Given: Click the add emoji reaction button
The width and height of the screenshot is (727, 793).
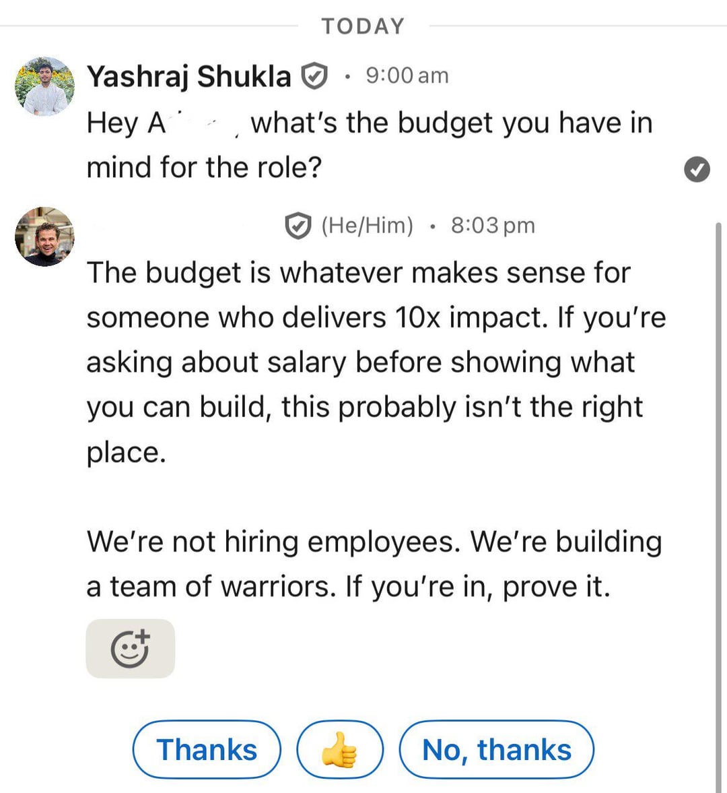Looking at the screenshot, I should (130, 648).
